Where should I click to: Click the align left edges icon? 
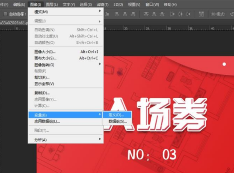117,14
